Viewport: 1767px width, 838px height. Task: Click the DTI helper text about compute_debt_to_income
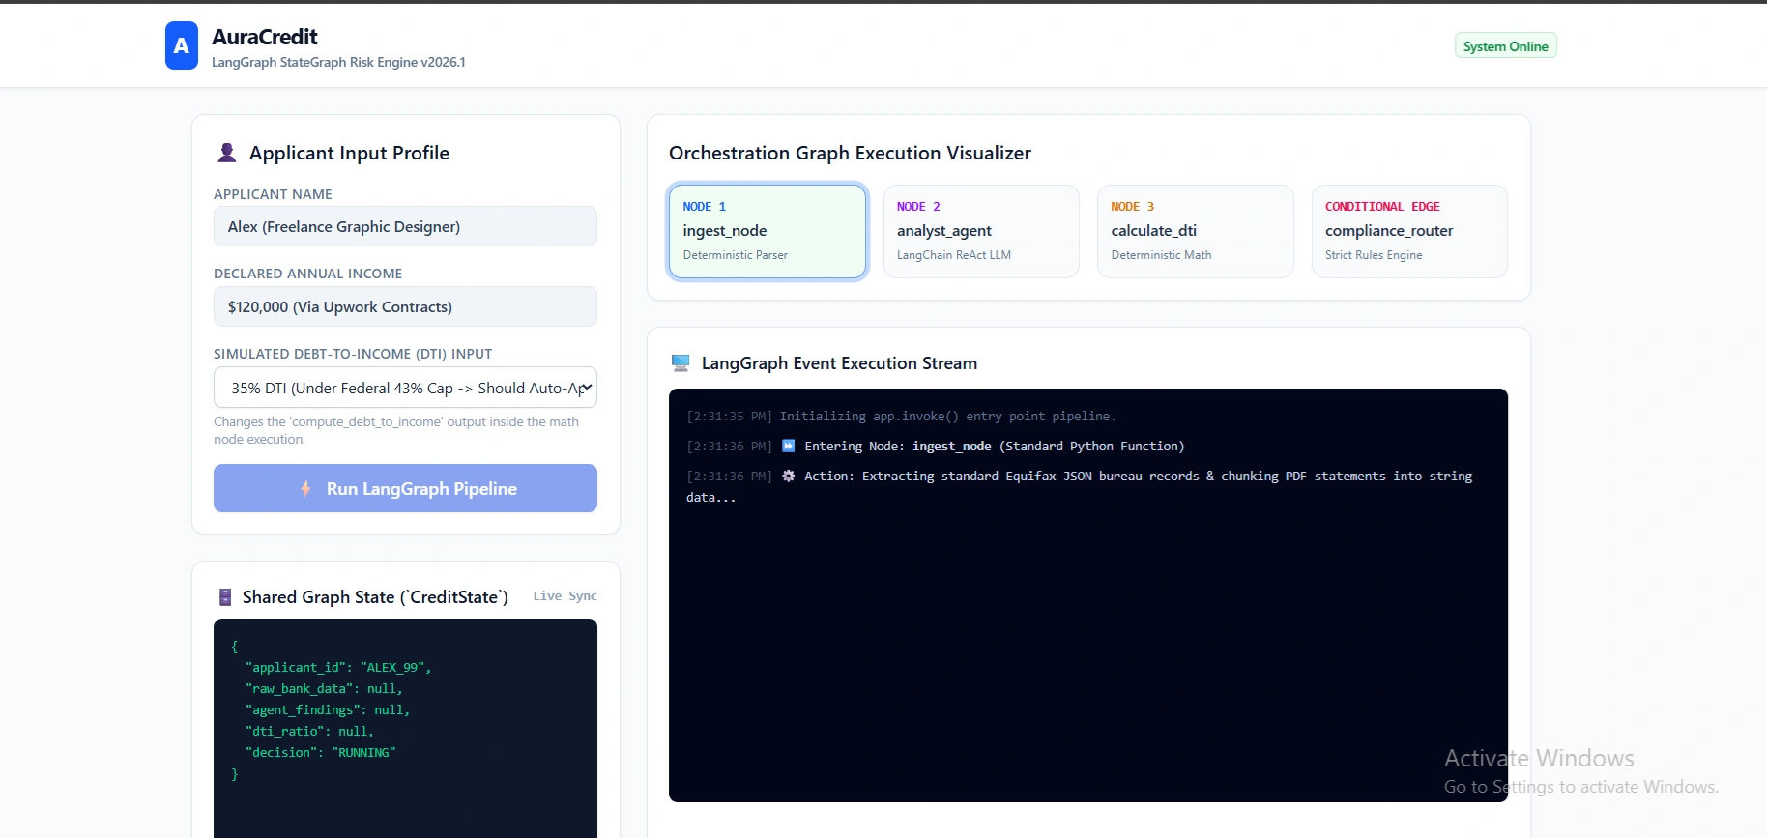point(396,430)
